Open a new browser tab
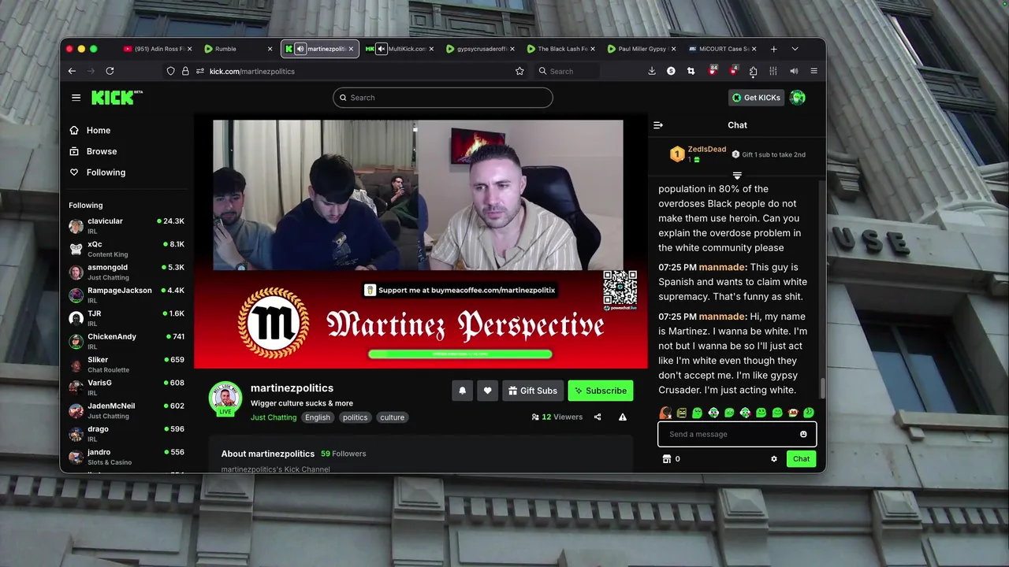 click(773, 49)
